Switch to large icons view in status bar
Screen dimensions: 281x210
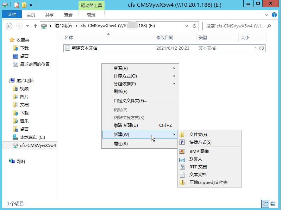tap(273, 204)
